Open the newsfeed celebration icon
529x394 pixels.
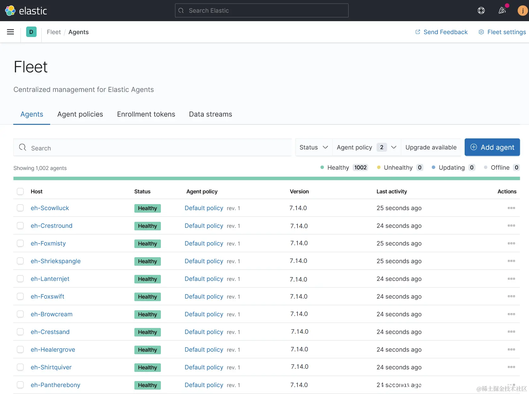coord(502,11)
